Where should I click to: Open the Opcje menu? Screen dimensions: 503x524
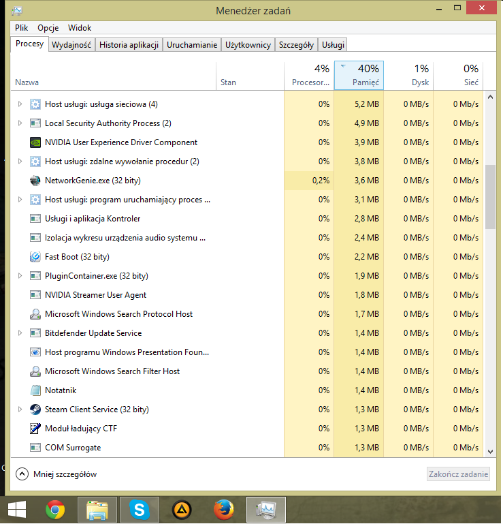point(48,28)
